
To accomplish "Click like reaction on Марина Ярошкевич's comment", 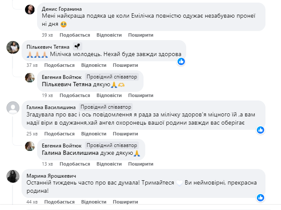I will click(x=260, y=198).
